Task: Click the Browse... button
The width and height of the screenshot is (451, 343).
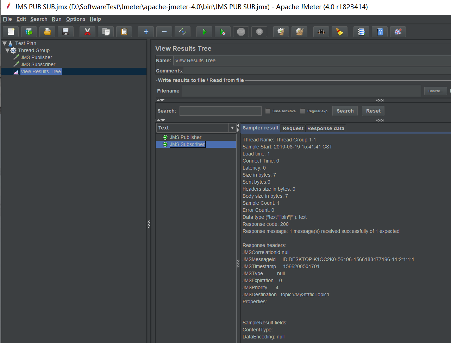Action: (x=436, y=91)
